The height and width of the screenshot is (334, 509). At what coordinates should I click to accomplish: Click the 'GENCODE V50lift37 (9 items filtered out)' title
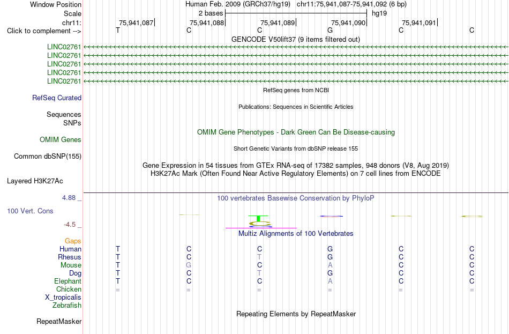click(x=296, y=39)
